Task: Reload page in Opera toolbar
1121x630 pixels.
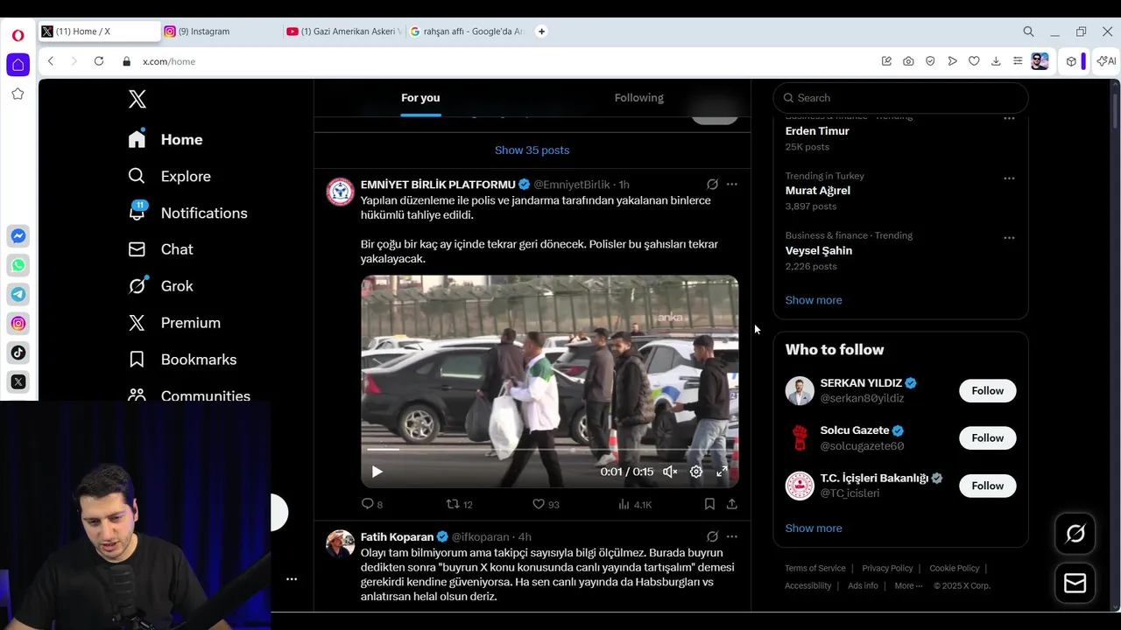Action: tap(99, 61)
